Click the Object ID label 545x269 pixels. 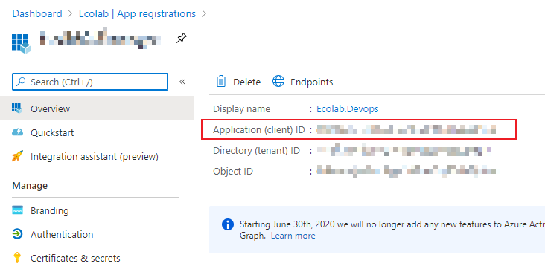[x=233, y=172]
